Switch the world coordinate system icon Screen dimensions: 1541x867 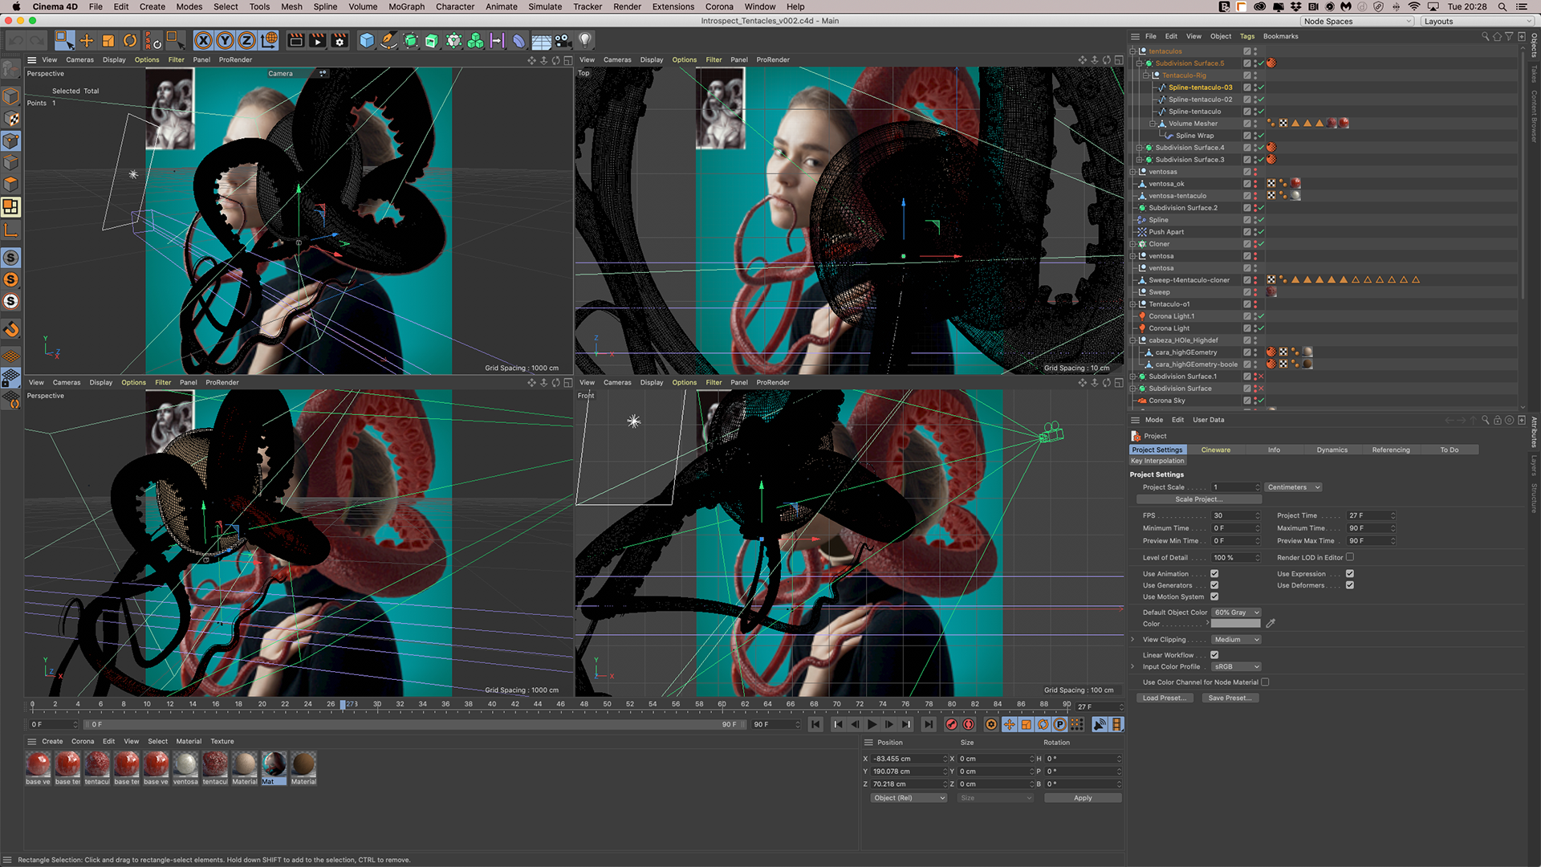point(270,40)
